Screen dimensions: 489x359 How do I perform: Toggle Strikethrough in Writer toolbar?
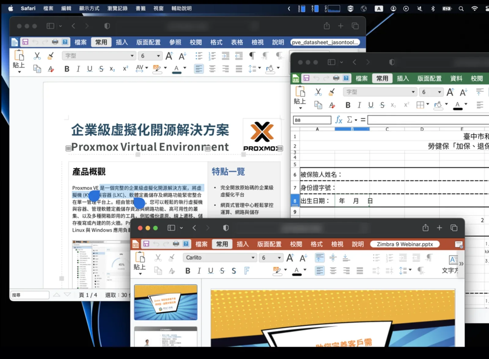tap(101, 69)
